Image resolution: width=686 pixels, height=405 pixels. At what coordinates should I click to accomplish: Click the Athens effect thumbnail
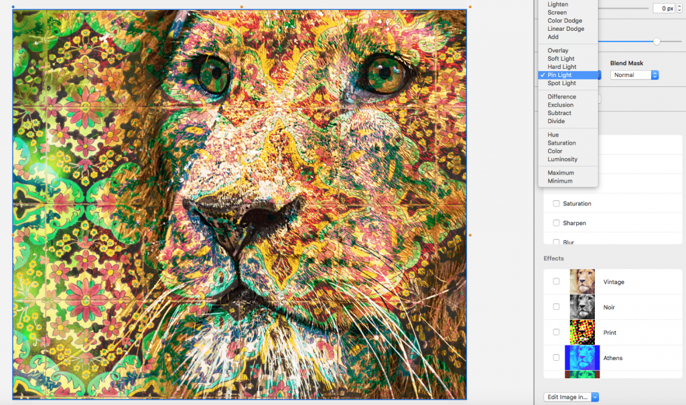pyautogui.click(x=582, y=357)
